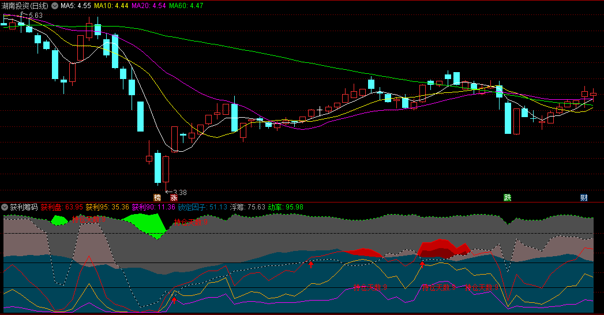
Task: Open the blue 财 financial marker
Action: (x=584, y=197)
